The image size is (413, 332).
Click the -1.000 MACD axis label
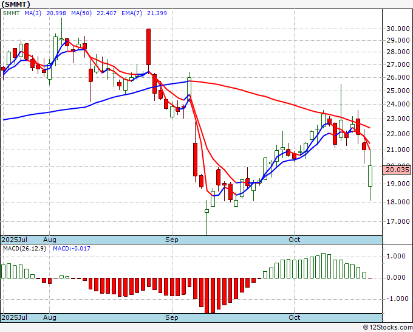(398, 299)
